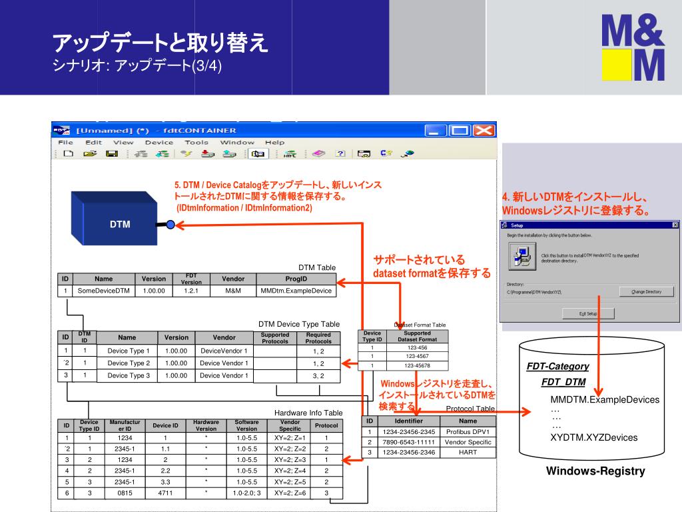Open help with the question mark icon
The height and width of the screenshot is (512, 682).
340,154
